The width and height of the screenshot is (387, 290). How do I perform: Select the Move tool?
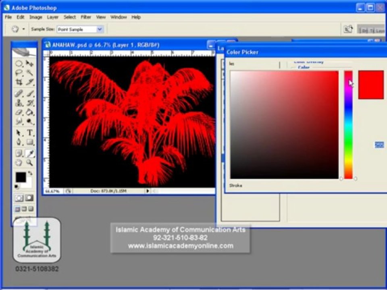tap(30, 64)
